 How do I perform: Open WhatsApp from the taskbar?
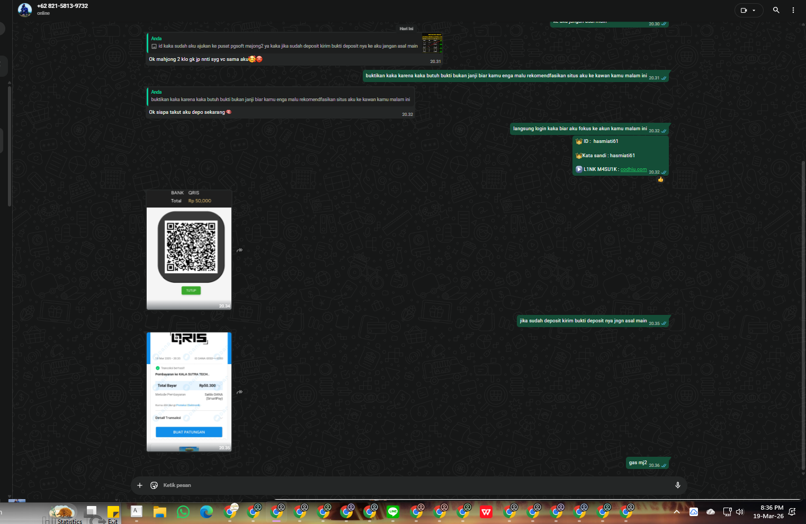point(183,512)
